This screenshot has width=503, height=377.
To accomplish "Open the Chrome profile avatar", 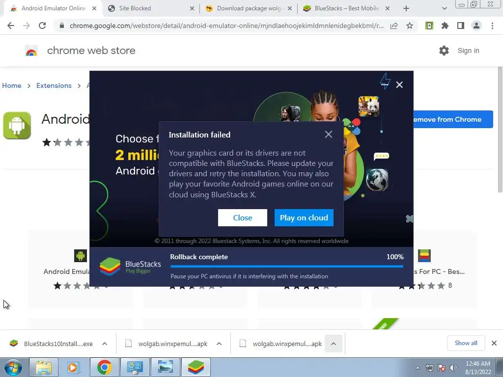I will [476, 26].
